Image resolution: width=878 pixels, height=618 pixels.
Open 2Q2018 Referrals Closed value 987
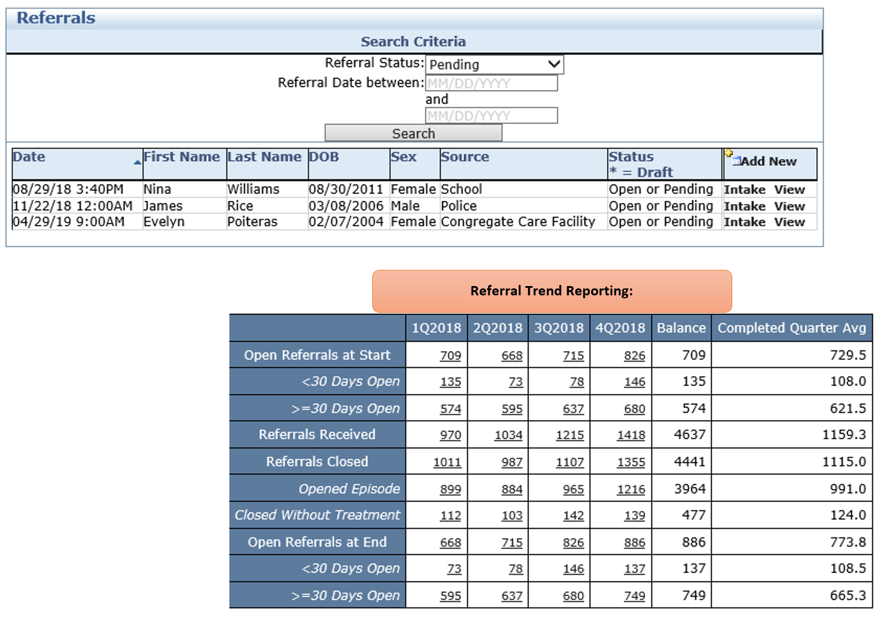click(512, 462)
